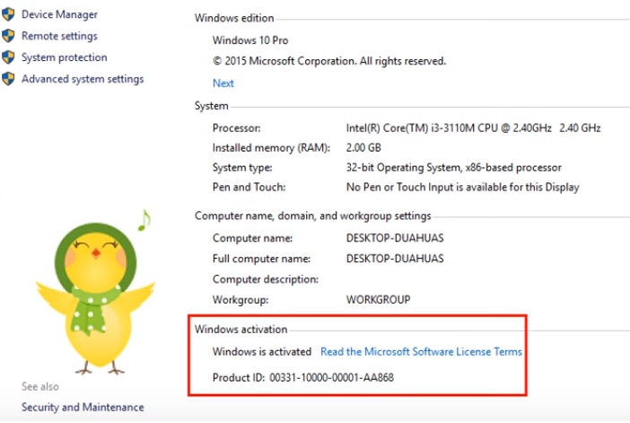Click the 'Windows edition' section heading
This screenshot has height=423, width=630.
pyautogui.click(x=234, y=18)
